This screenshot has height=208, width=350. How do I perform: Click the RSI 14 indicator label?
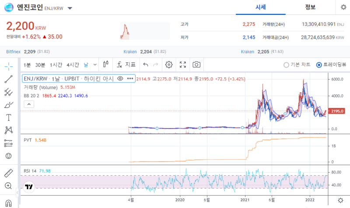click(30, 171)
